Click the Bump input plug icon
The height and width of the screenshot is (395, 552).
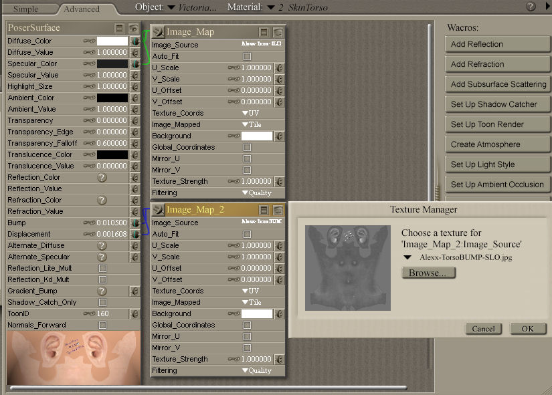135,223
